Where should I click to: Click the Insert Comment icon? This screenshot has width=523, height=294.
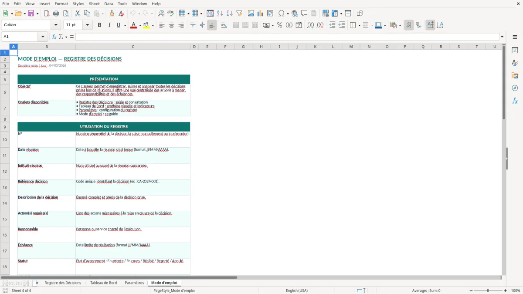[304, 14]
